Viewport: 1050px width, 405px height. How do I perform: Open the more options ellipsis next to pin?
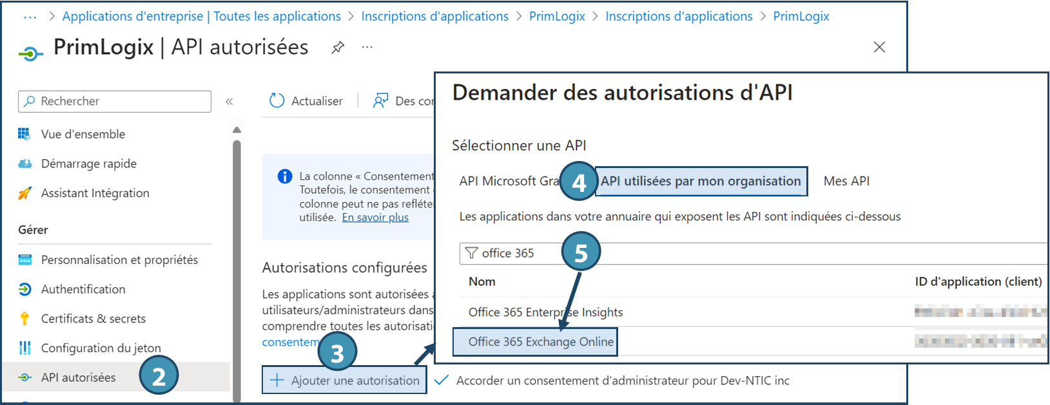tap(367, 48)
